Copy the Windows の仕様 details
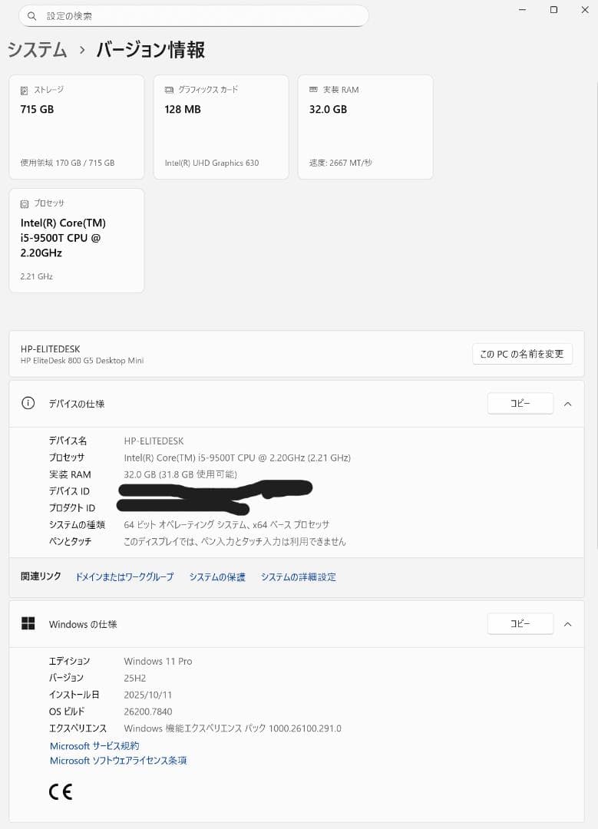Screen dimensions: 598x829 point(520,624)
